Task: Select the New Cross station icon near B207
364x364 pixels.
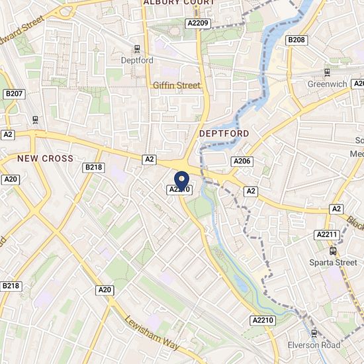Action: click(x=35, y=120)
